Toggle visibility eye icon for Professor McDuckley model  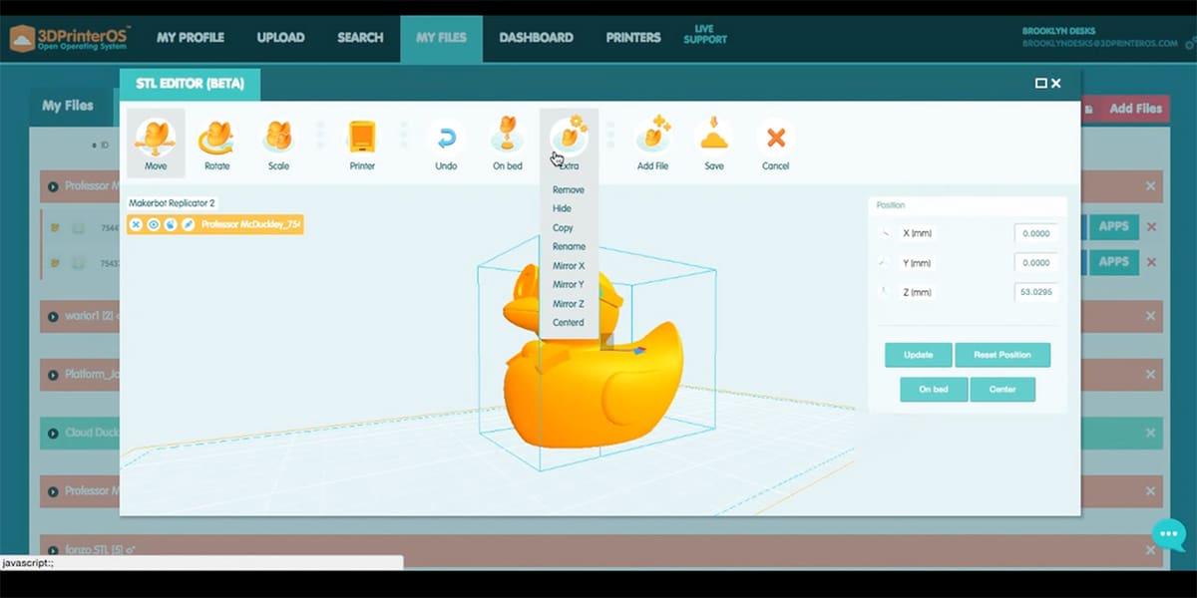[x=154, y=225]
